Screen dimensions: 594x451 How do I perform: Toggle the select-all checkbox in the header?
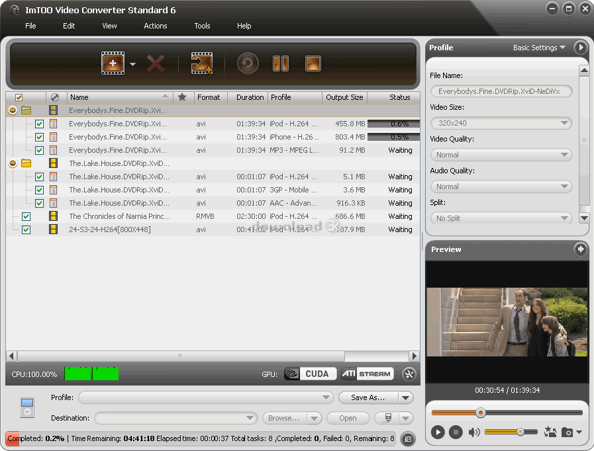click(x=19, y=97)
